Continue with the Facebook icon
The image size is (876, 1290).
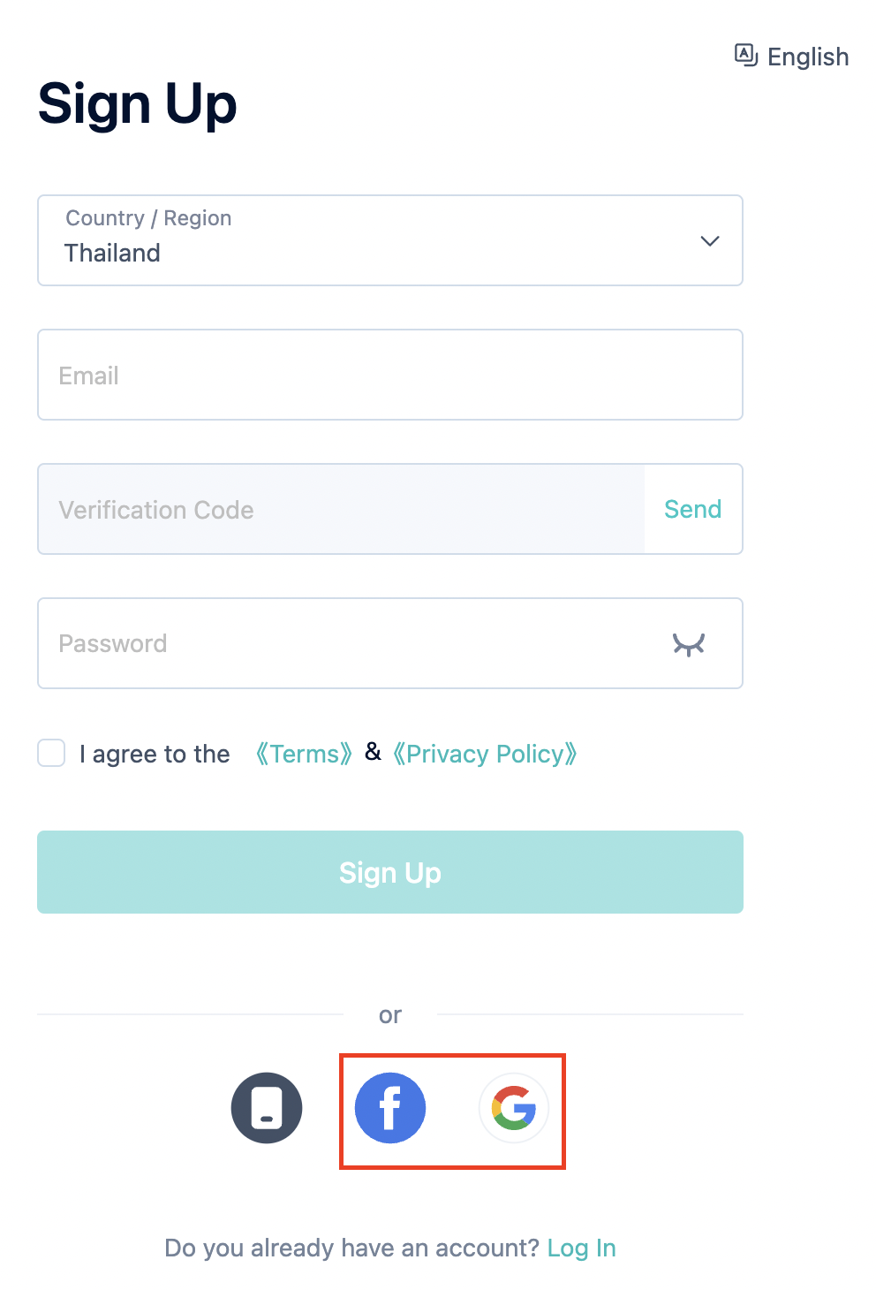tap(390, 1108)
